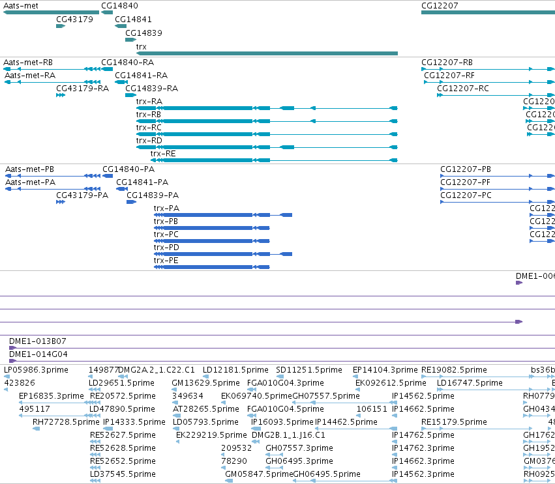Click protein CG14841-PA
Viewport: 555px width, 484px height.
point(122,189)
